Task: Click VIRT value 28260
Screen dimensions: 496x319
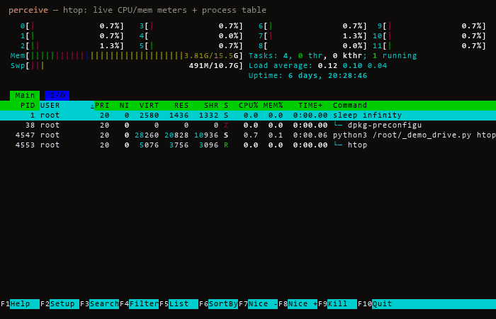Action: point(147,135)
